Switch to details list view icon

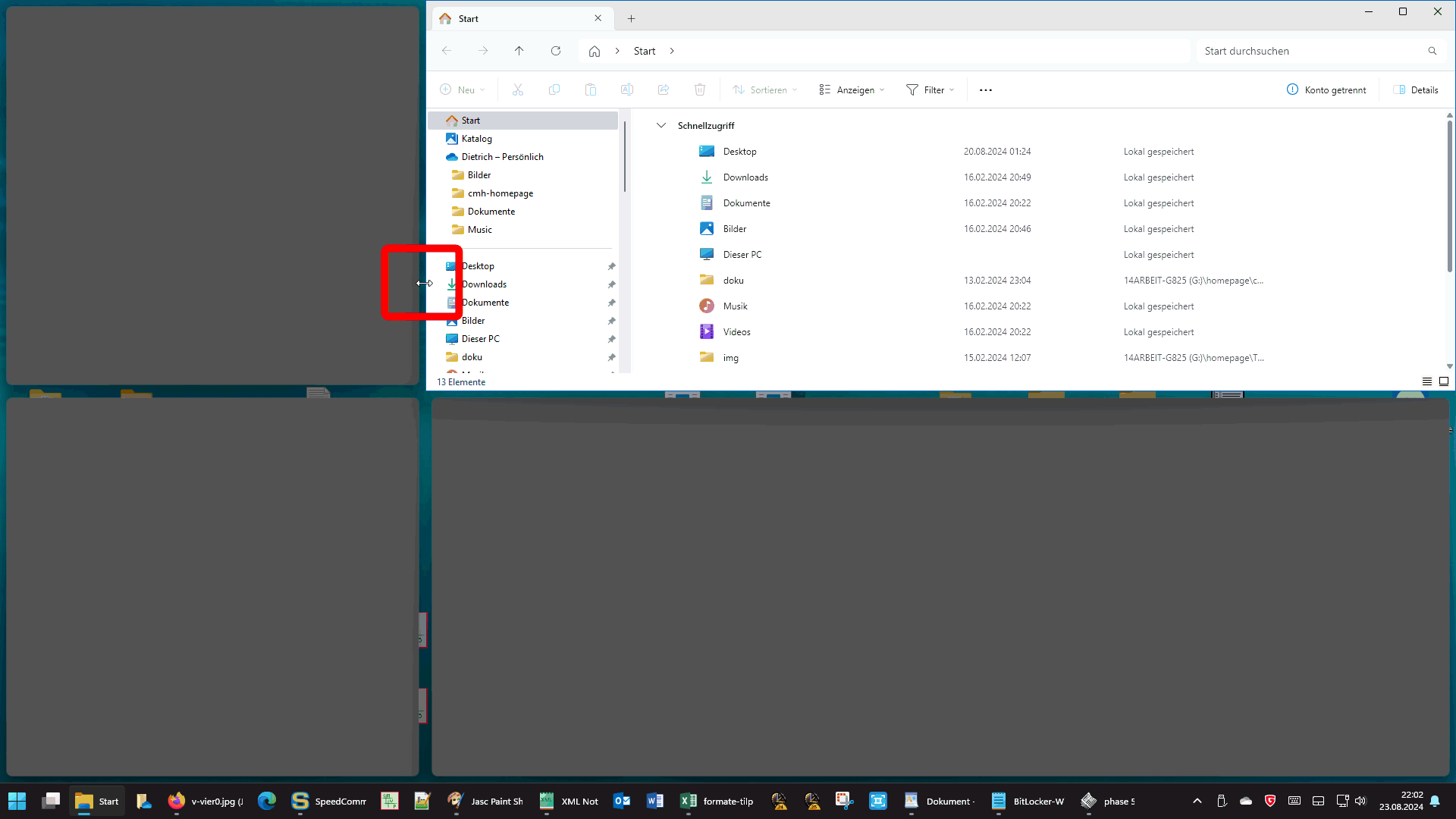[1426, 381]
